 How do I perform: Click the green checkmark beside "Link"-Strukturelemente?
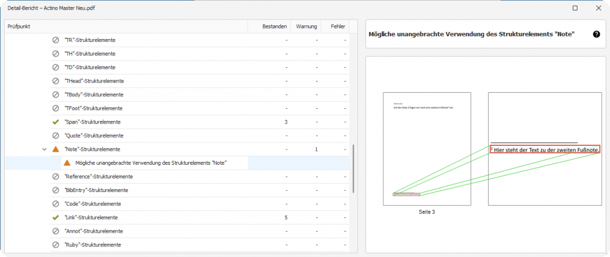pos(56,217)
